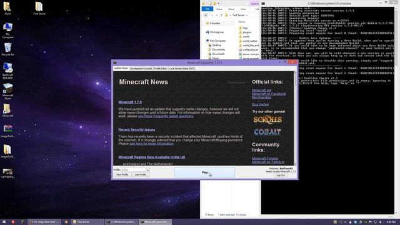The height and width of the screenshot is (225, 400).
Task: Click the Explorer back arrow button
Action: coord(206,15)
